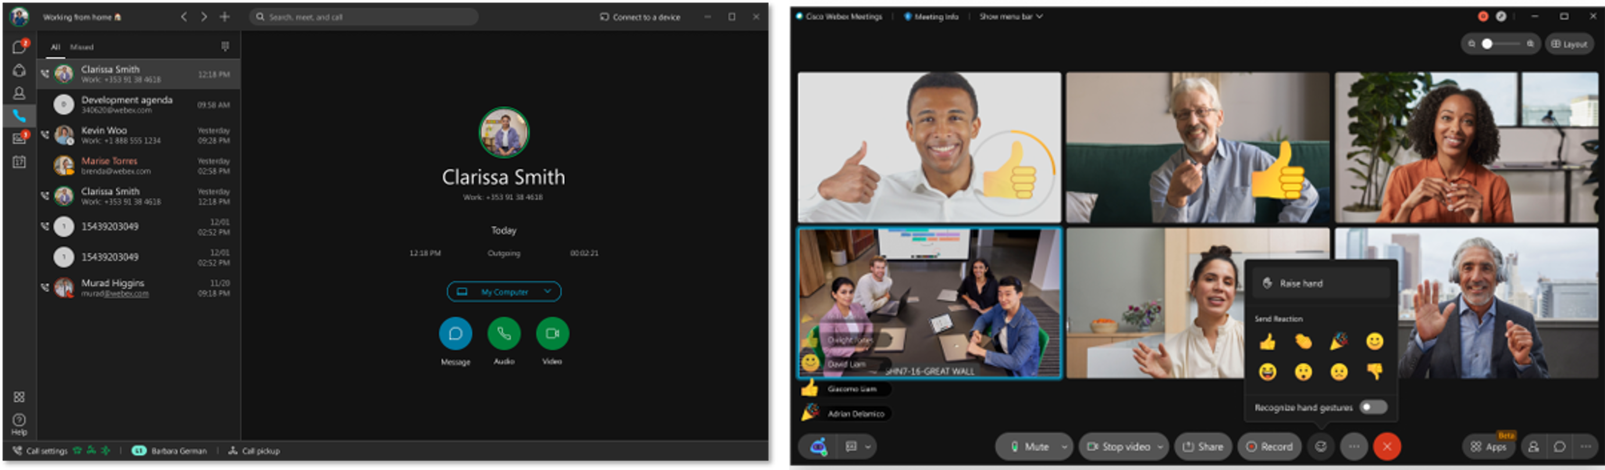The height and width of the screenshot is (470, 1605).
Task: Send the party popper reaction
Action: pyautogui.click(x=1339, y=341)
